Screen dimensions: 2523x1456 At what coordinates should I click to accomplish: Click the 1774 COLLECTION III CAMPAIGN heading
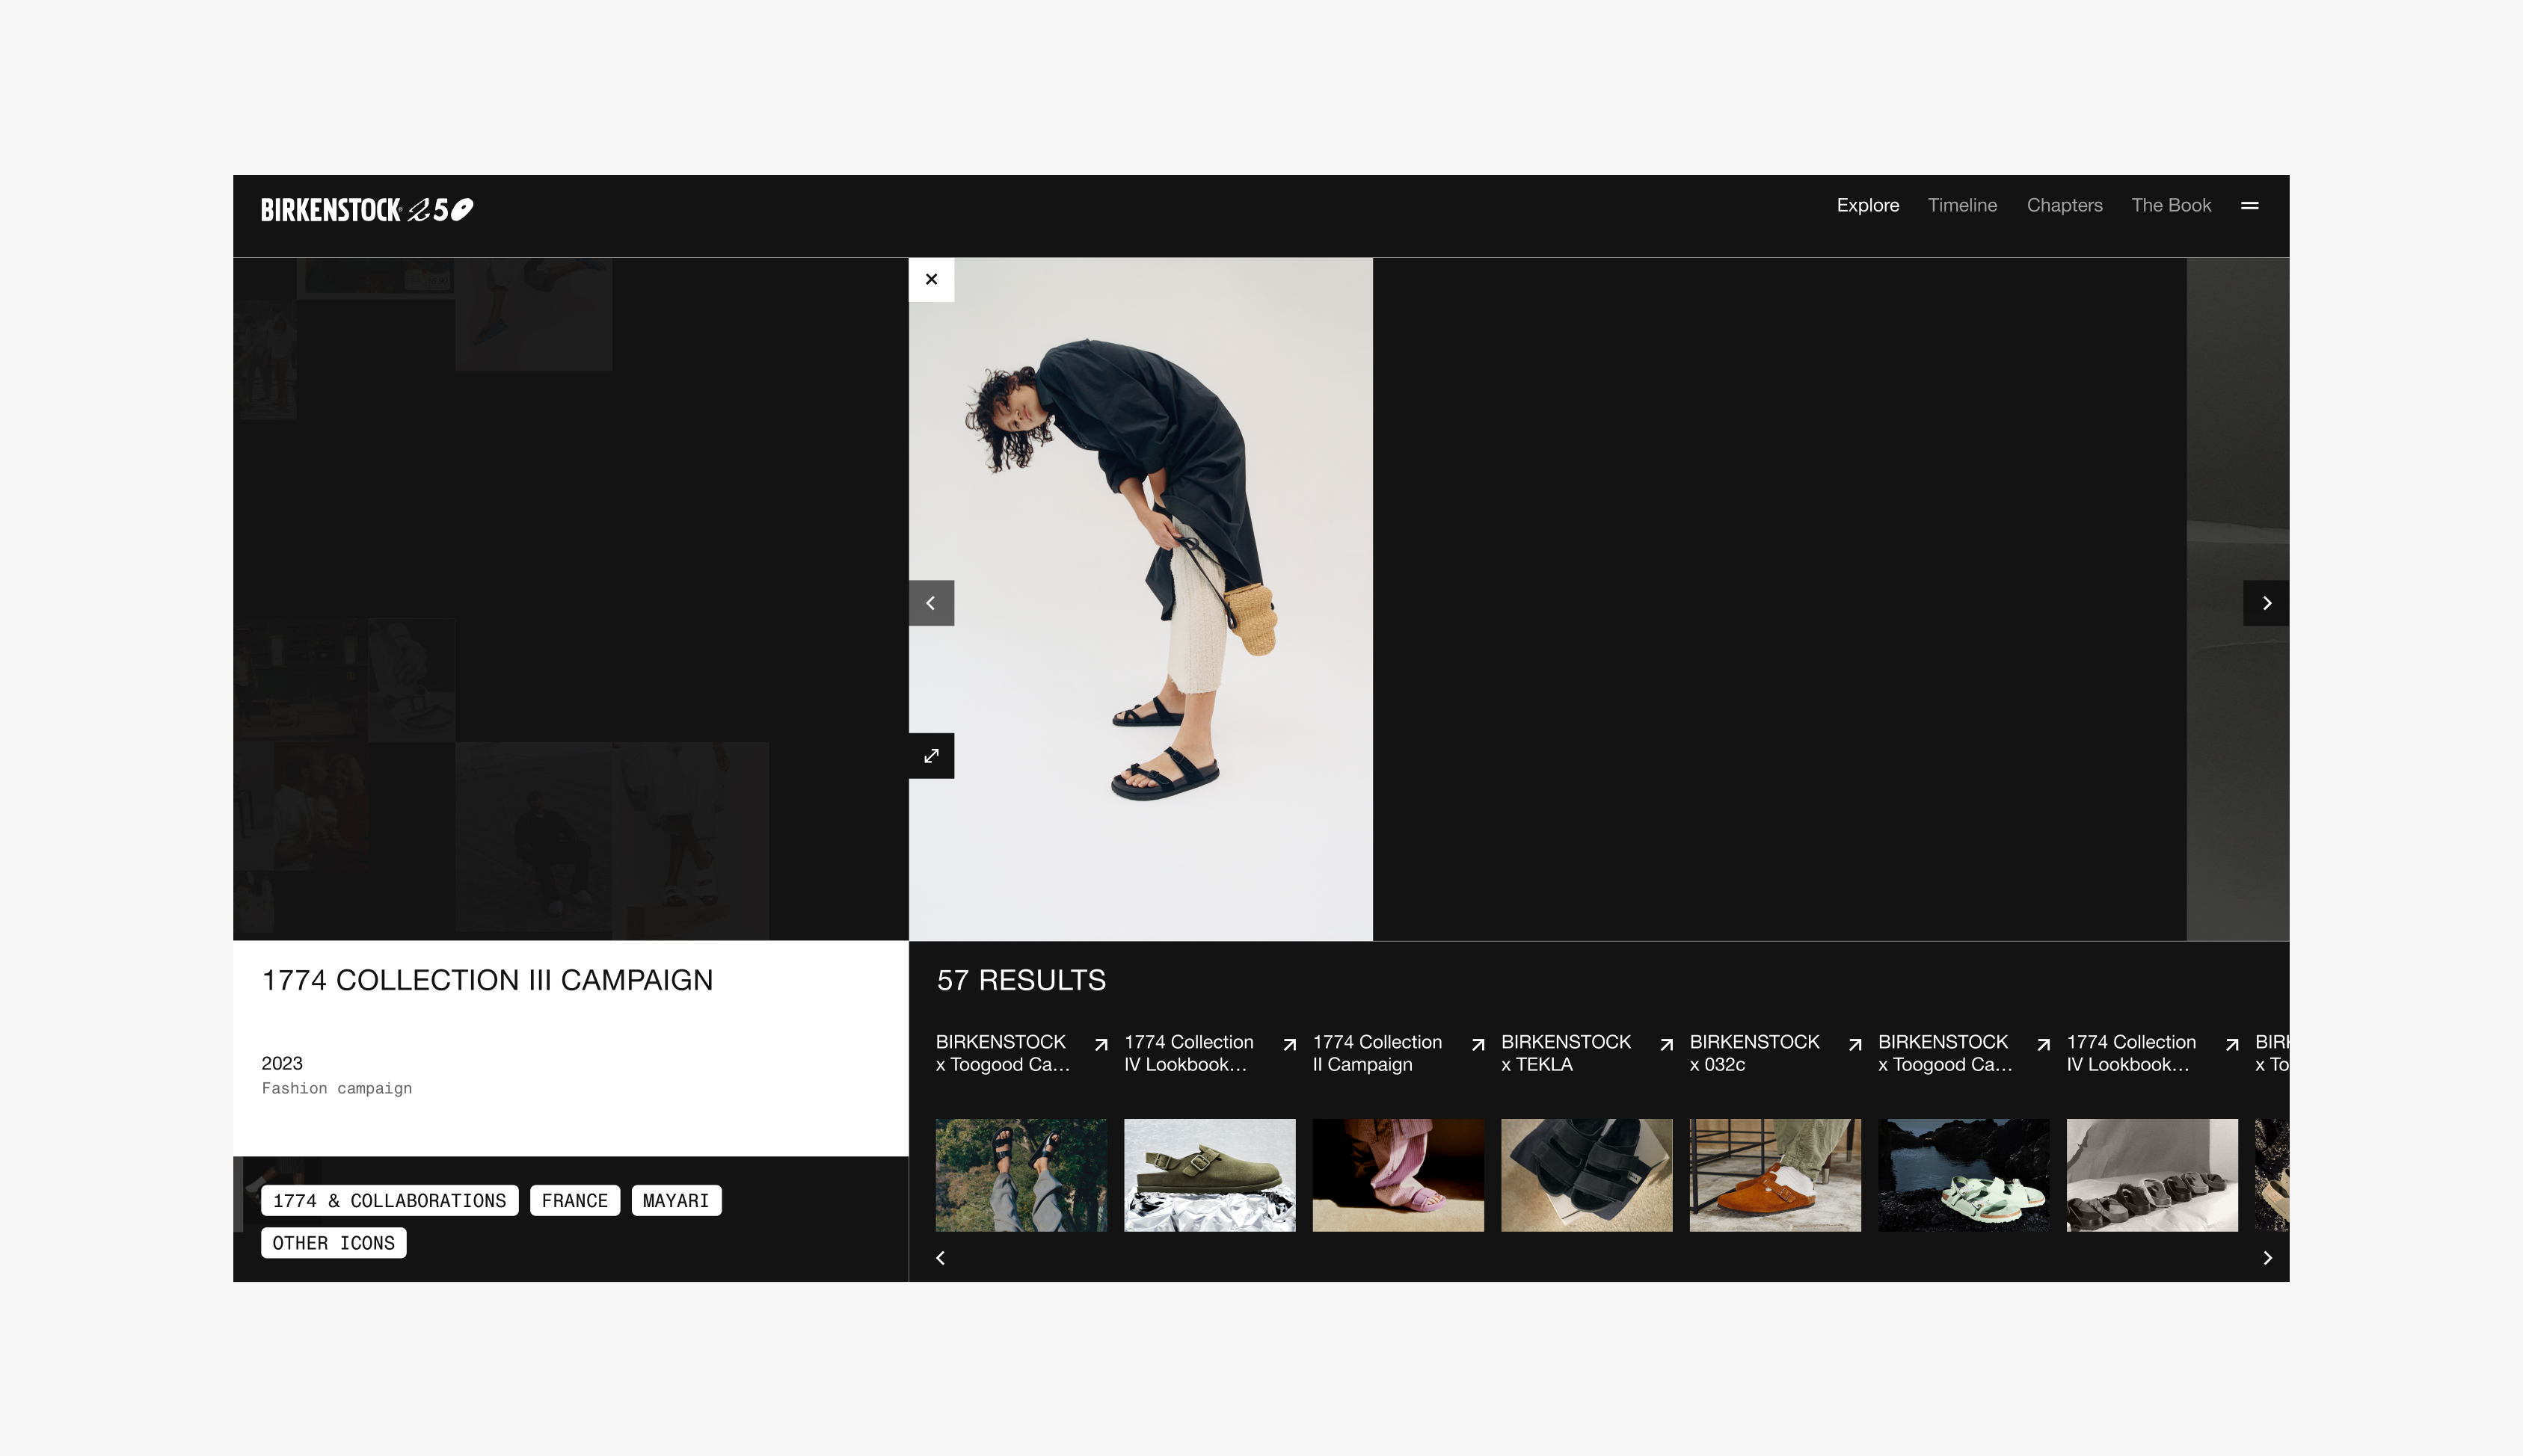tap(488, 980)
